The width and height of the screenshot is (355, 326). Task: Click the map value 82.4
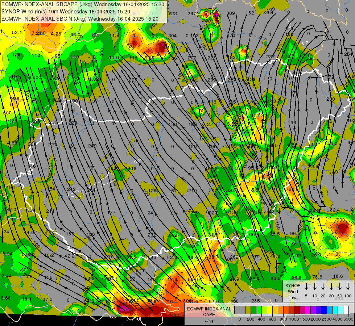335,210
